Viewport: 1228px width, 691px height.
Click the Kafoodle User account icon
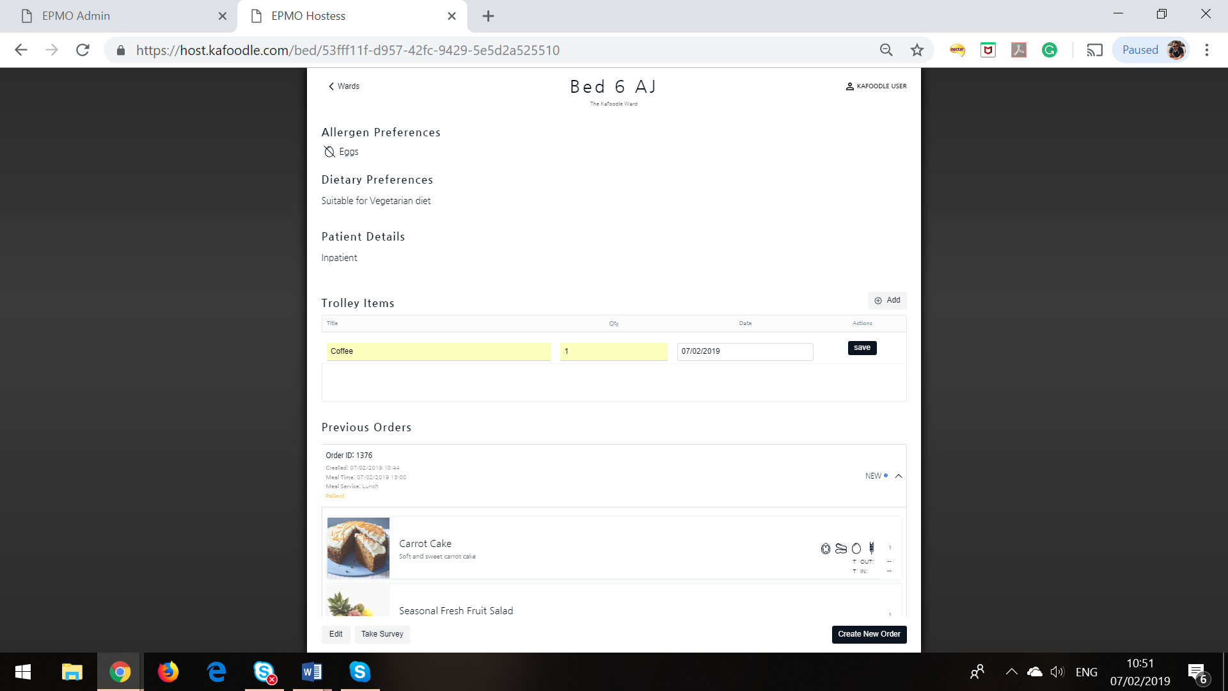pyautogui.click(x=849, y=85)
